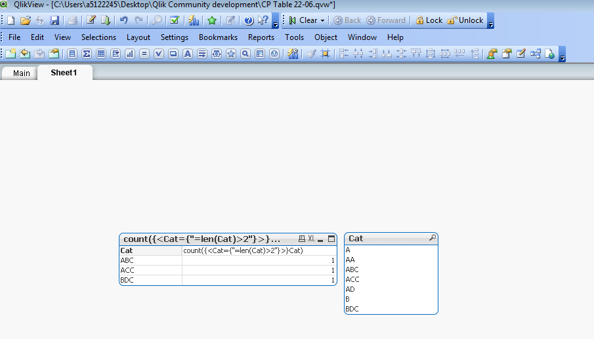594x339 pixels.
Task: Open the File menu
Action: tap(14, 37)
